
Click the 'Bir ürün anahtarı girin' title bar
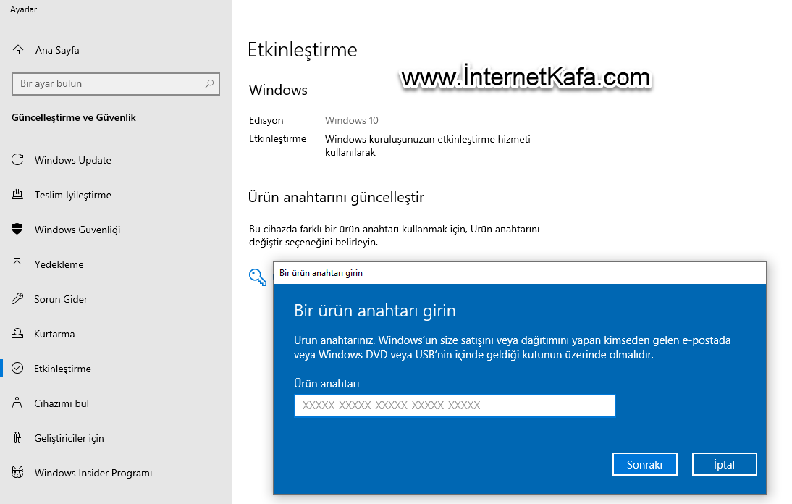pos(519,273)
